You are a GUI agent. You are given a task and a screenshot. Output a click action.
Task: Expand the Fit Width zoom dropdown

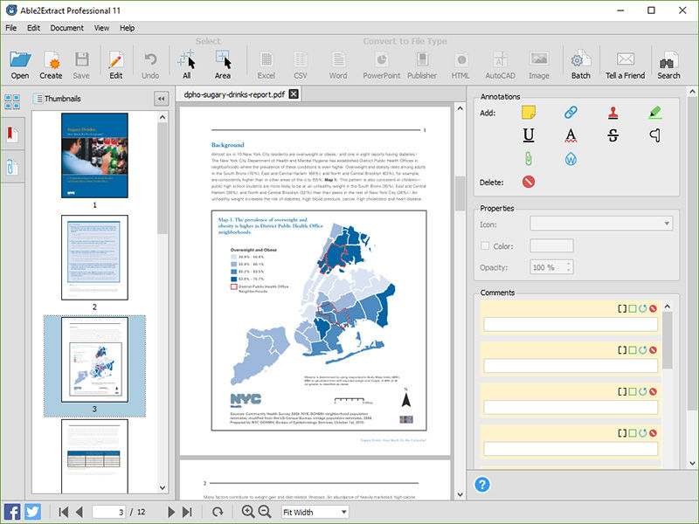click(x=343, y=512)
